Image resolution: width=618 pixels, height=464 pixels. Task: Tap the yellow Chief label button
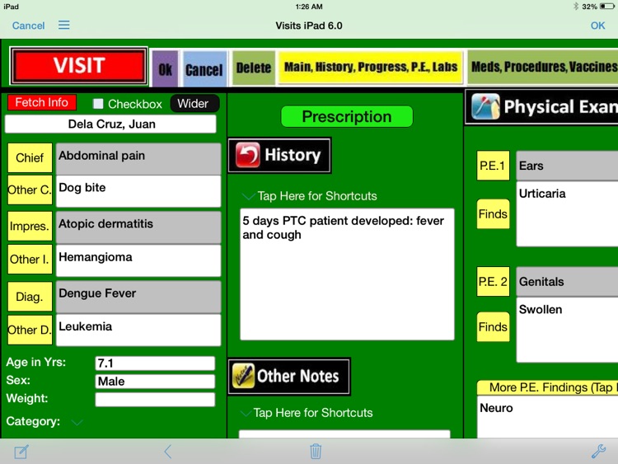pos(30,157)
